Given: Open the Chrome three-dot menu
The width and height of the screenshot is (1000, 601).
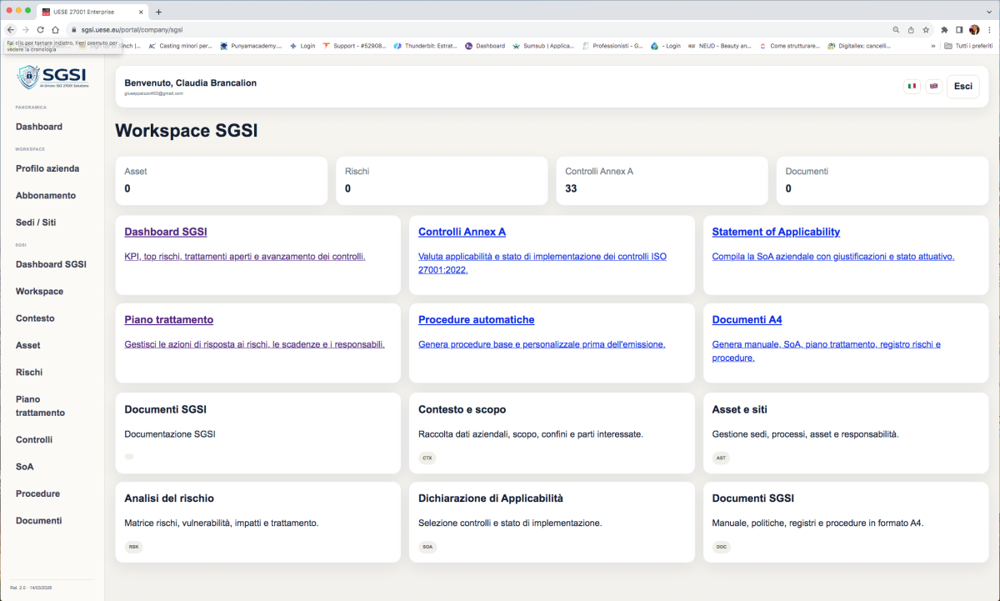Looking at the screenshot, I should [989, 29].
